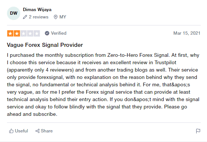The height and width of the screenshot is (142, 207).
Task: Click the pencil reviews icon
Action: pyautogui.click(x=25, y=17)
